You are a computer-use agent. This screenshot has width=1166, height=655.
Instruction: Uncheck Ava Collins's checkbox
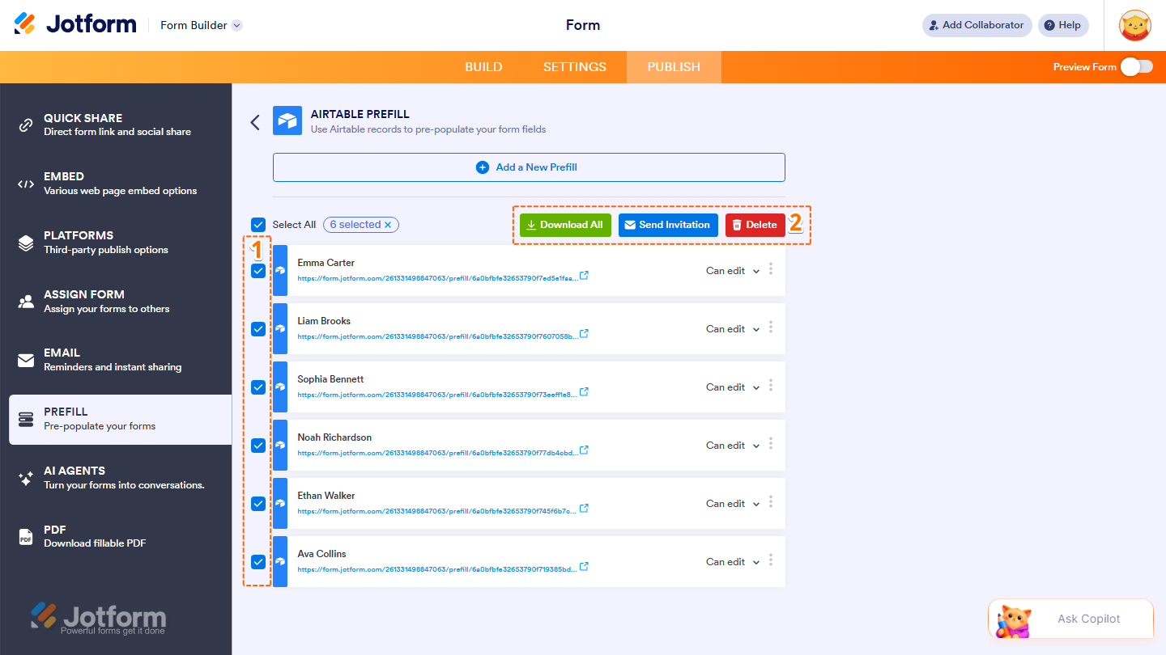(x=258, y=562)
